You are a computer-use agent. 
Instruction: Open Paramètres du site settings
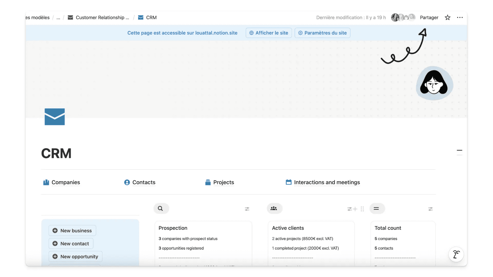tap(322, 33)
